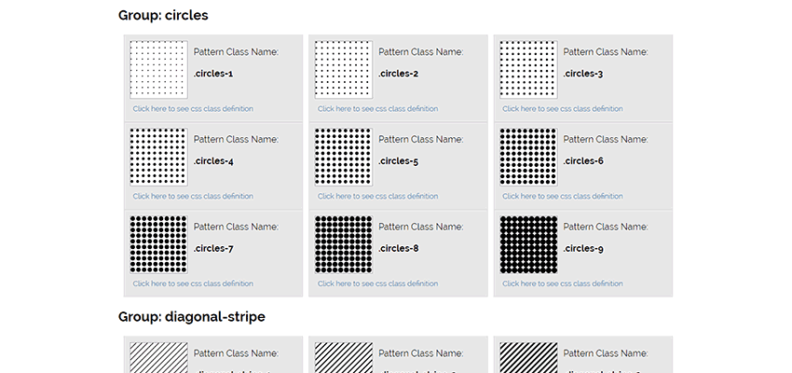Click the circles-3 pattern thumbnail

(x=528, y=70)
